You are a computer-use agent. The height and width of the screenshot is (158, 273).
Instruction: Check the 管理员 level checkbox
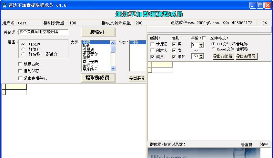click(152, 44)
